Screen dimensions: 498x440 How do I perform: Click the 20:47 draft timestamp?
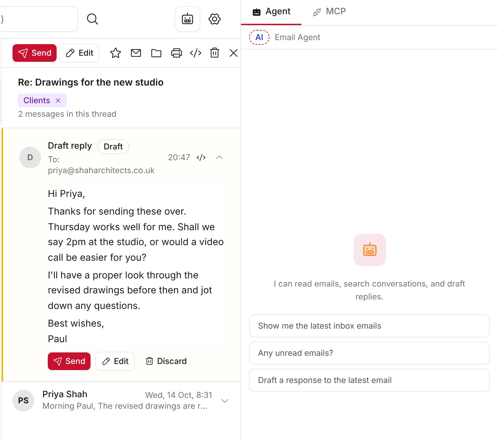tap(179, 157)
